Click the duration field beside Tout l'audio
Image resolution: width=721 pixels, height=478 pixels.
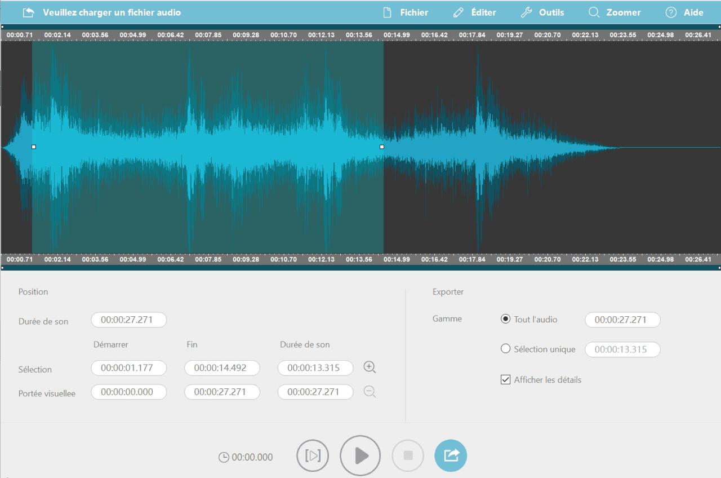[622, 320]
